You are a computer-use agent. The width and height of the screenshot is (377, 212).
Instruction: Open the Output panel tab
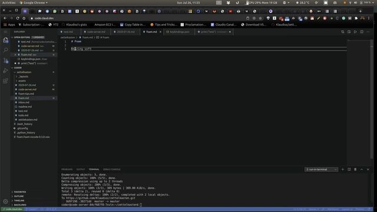pyautogui.click(x=81, y=170)
